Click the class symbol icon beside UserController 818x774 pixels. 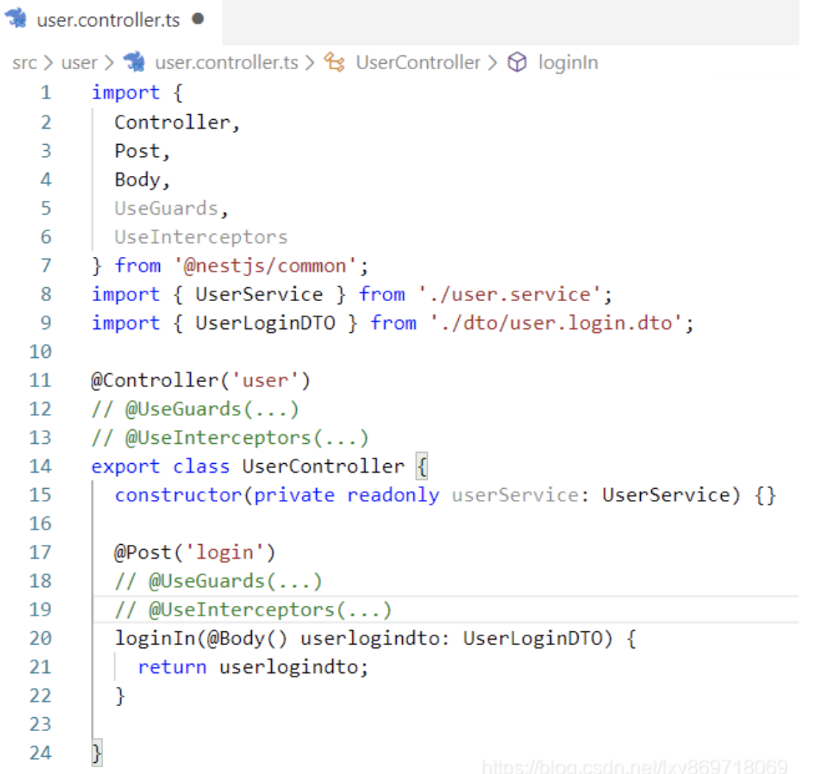pyautogui.click(x=335, y=62)
